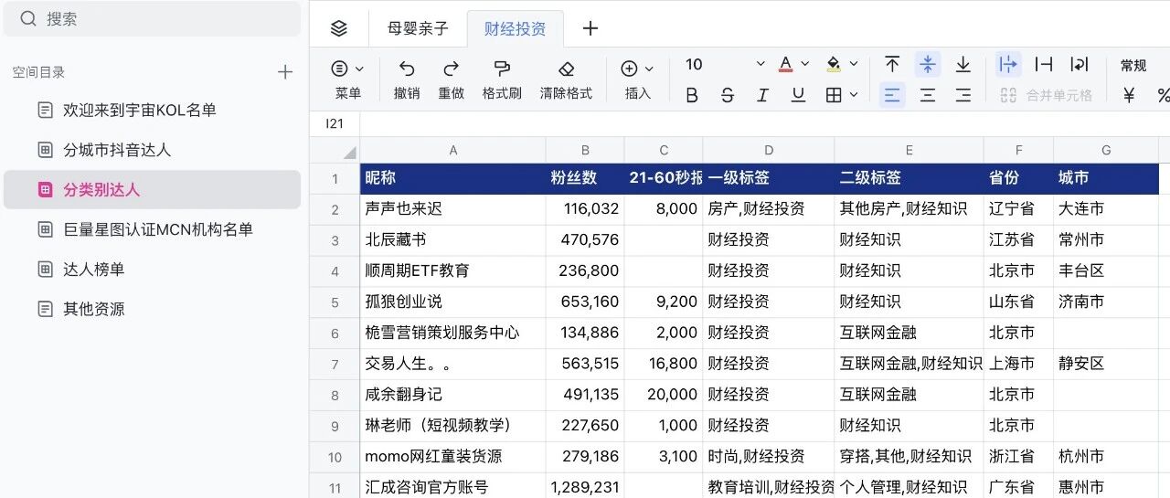Screen dimensions: 1170x498
Task: Align cell content to top
Action: (892, 64)
